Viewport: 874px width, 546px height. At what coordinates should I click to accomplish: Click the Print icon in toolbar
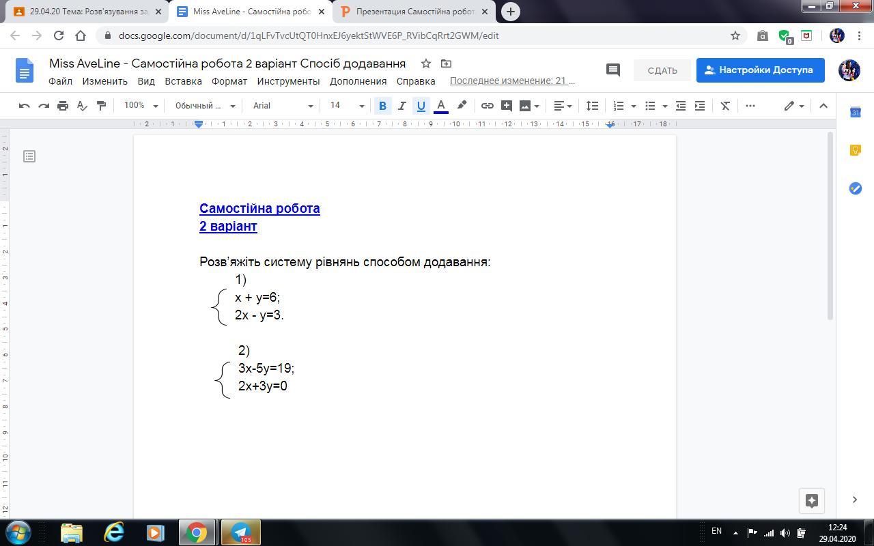pyautogui.click(x=63, y=106)
